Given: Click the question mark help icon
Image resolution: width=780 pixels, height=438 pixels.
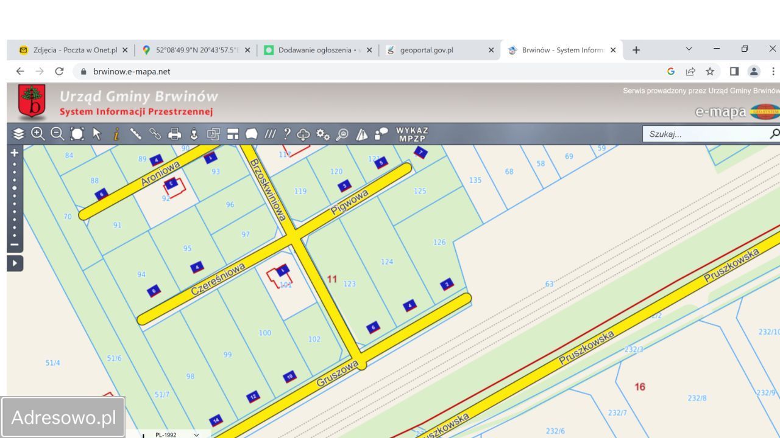Looking at the screenshot, I should pos(286,134).
